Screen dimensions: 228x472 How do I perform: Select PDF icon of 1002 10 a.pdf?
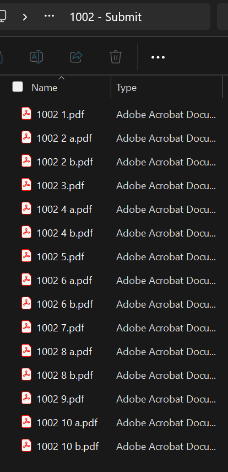[26, 422]
